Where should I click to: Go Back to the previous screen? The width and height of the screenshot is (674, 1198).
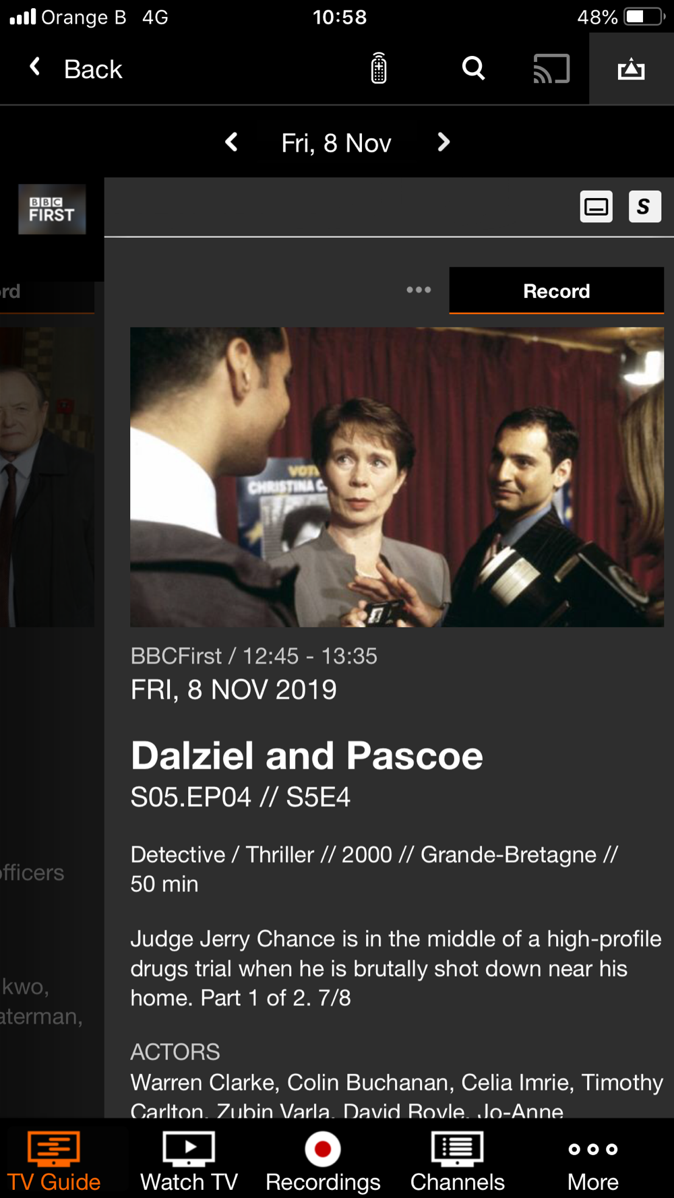75,69
